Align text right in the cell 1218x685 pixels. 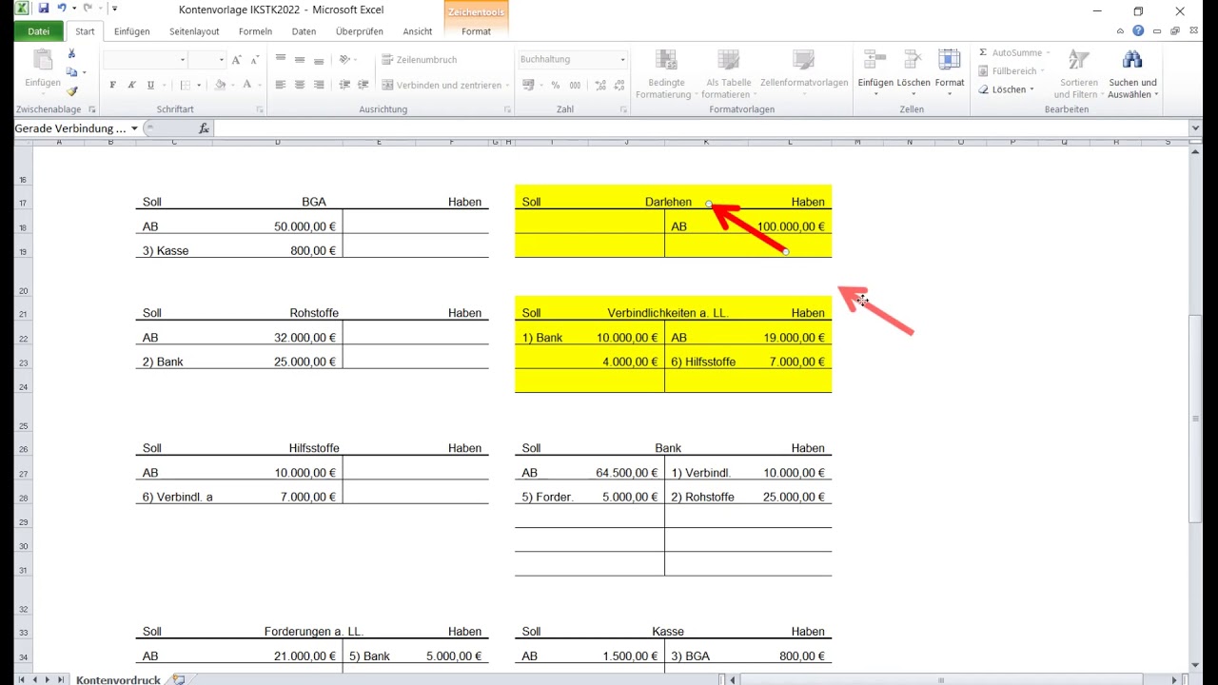point(319,85)
